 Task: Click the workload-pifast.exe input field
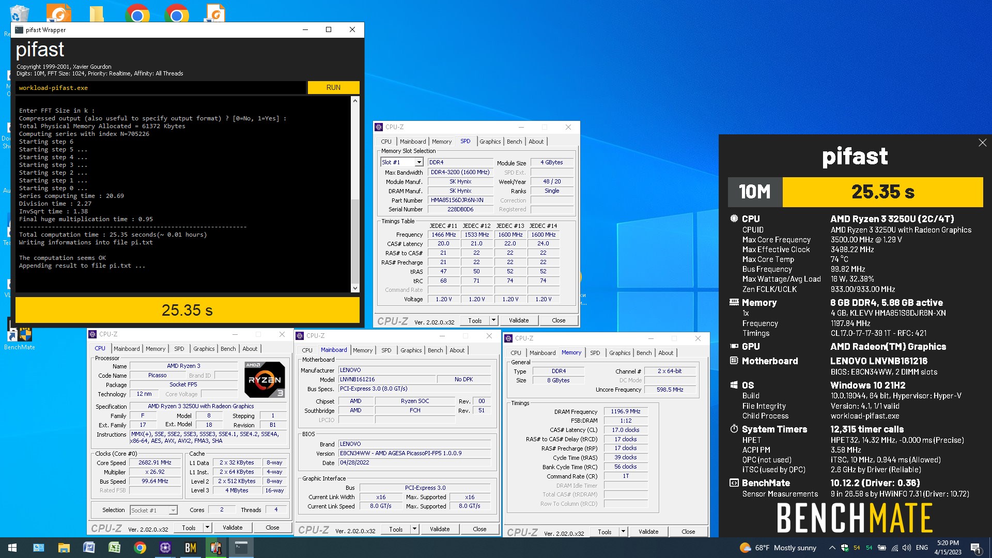click(160, 88)
